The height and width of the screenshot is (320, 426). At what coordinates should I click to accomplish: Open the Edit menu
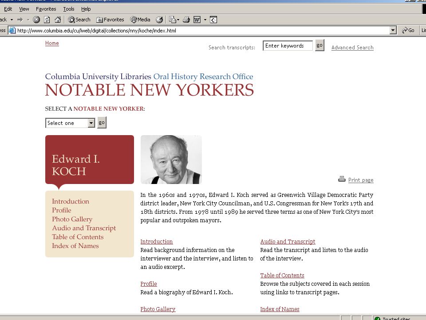(8, 9)
